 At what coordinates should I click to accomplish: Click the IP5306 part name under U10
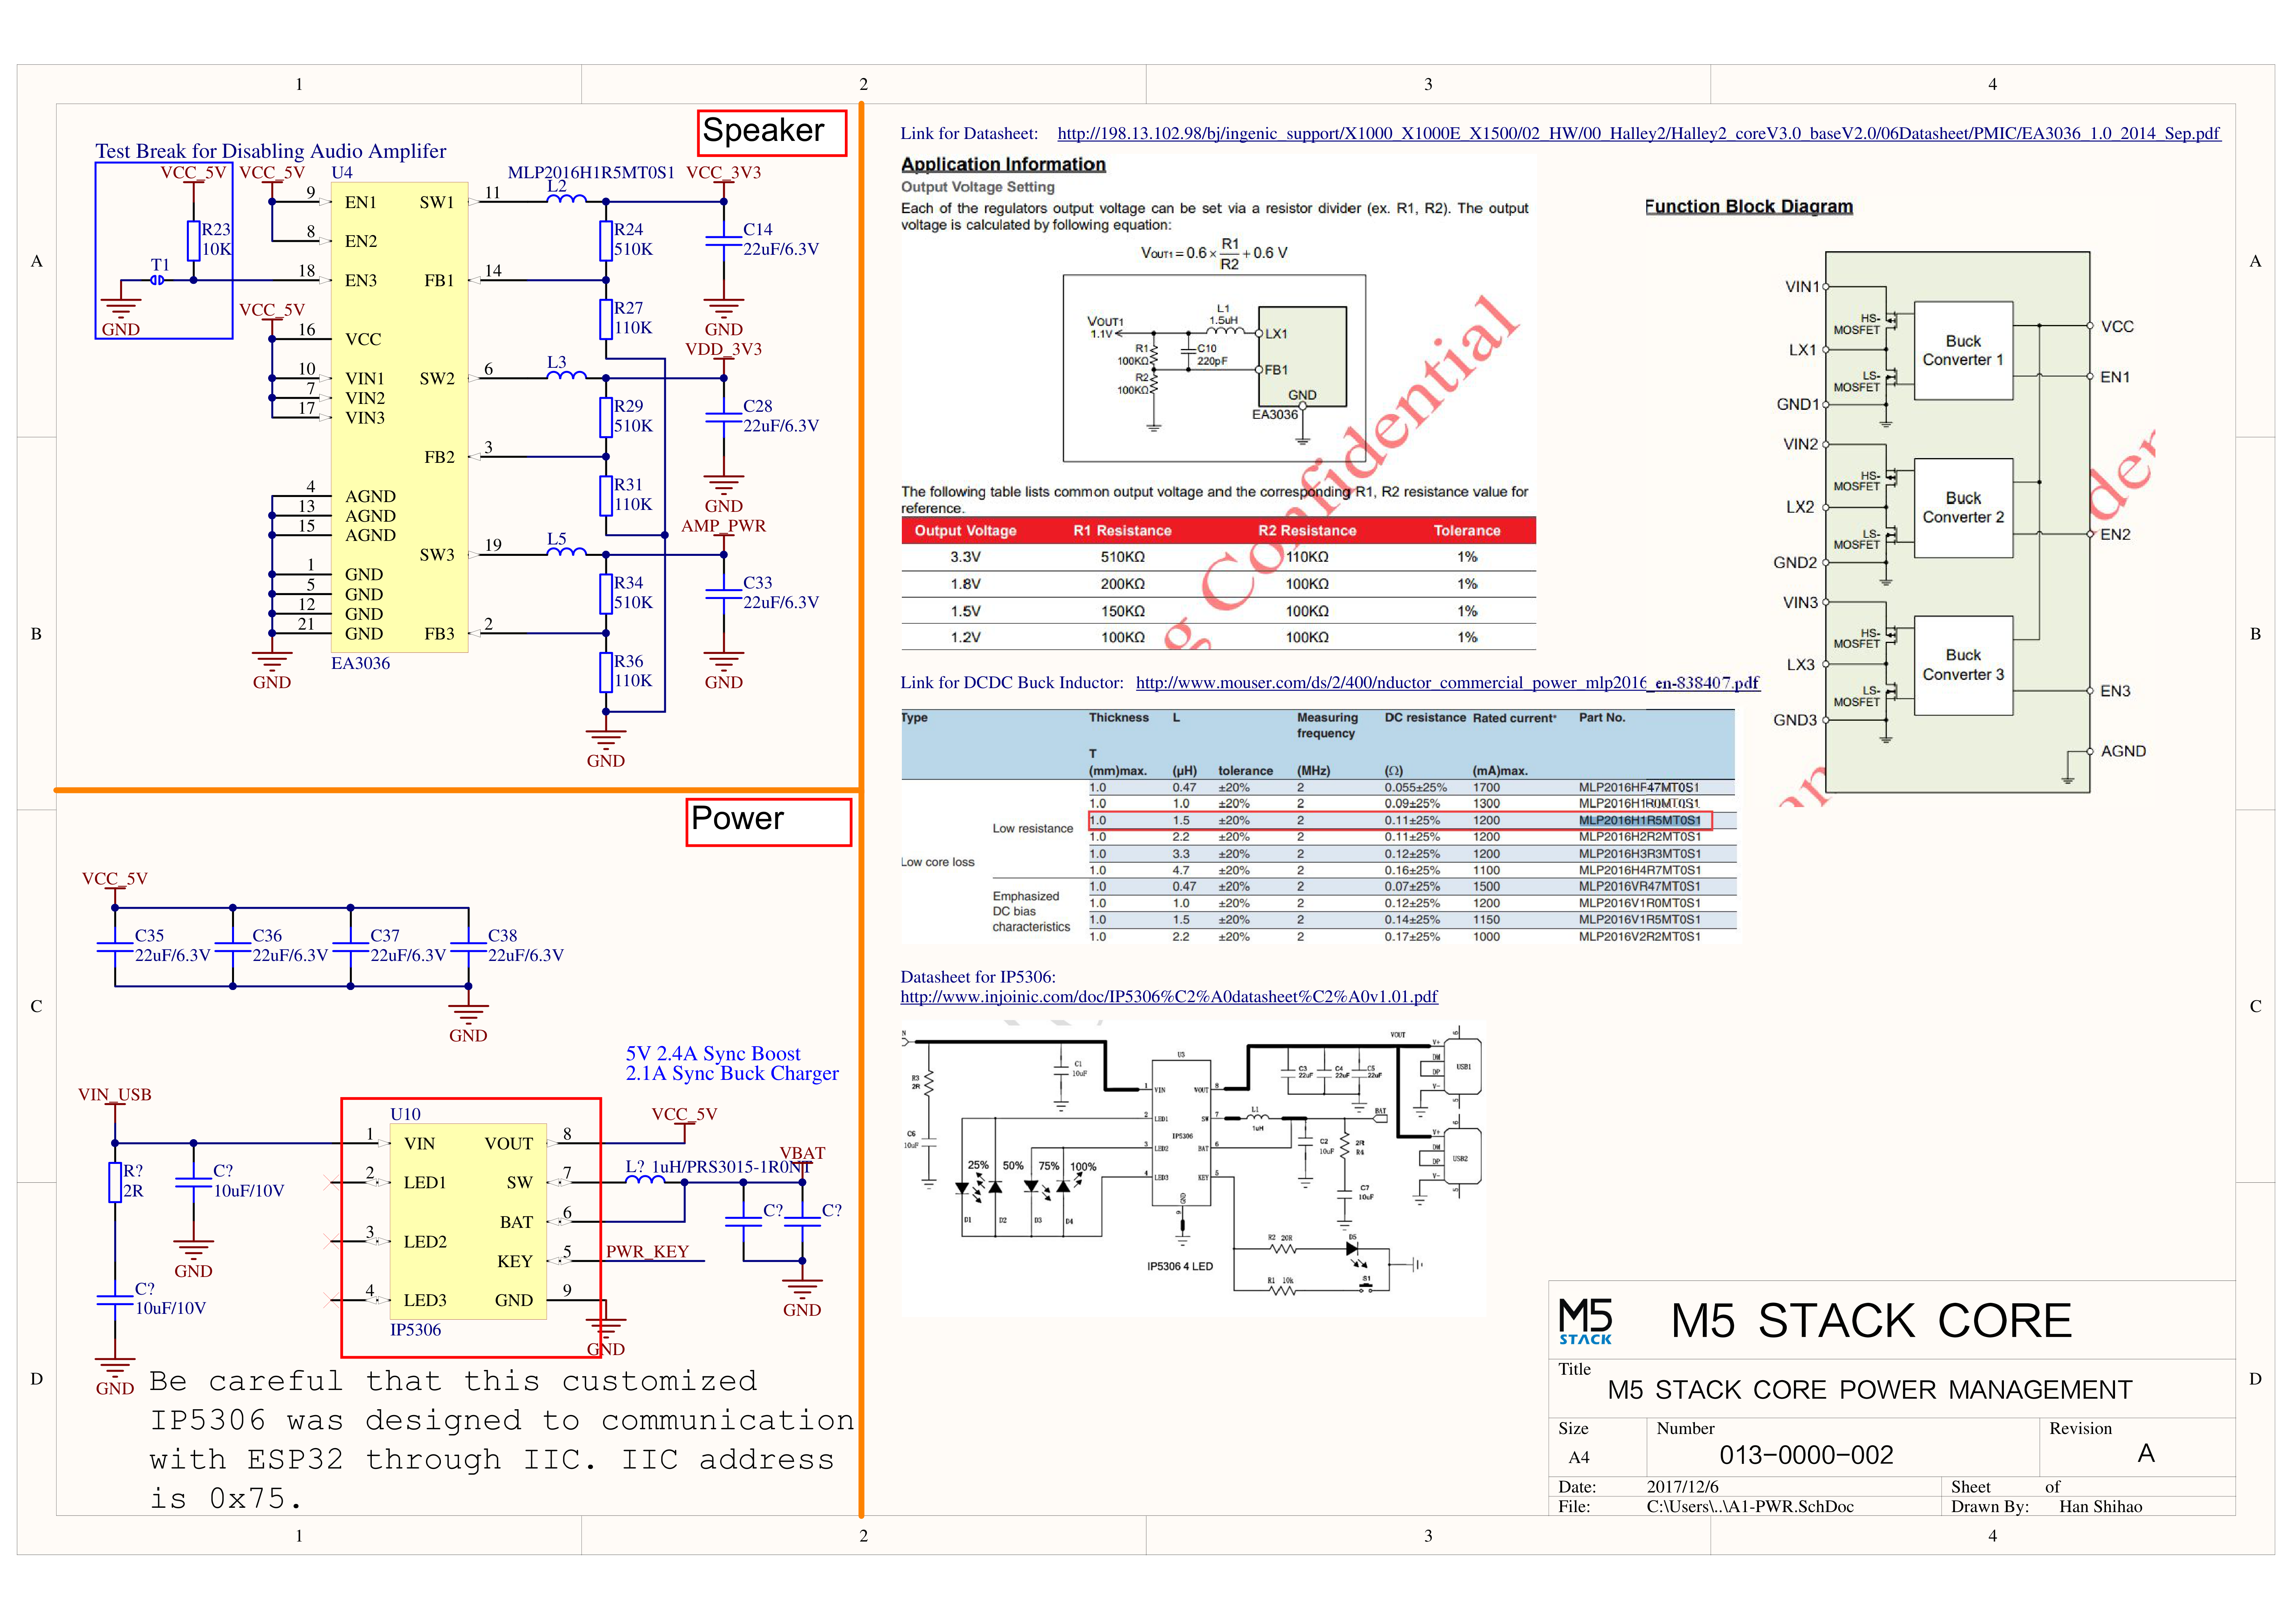[x=415, y=1330]
